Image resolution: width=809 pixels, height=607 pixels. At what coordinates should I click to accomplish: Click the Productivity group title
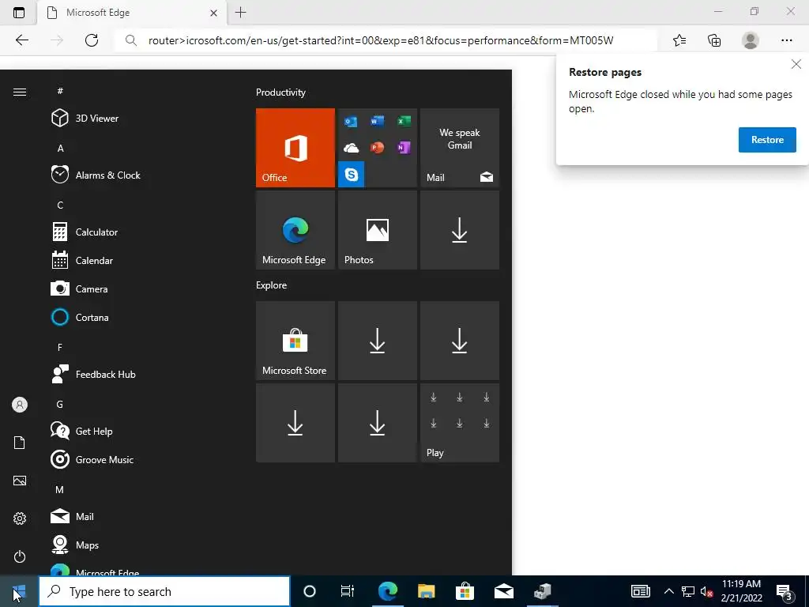[280, 92]
